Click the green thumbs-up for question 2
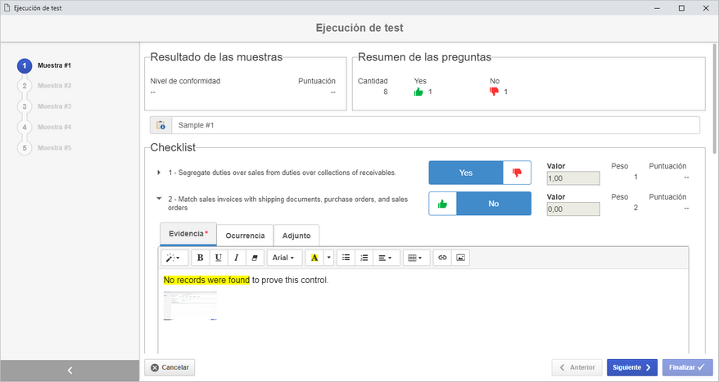 pos(442,204)
